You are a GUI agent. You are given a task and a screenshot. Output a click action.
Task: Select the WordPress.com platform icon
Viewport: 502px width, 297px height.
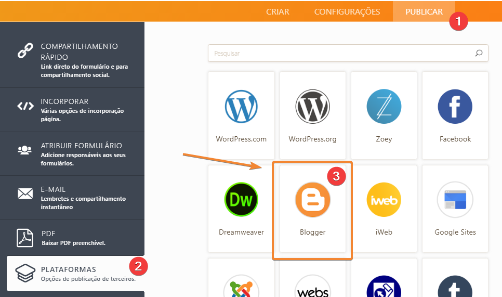tap(241, 107)
